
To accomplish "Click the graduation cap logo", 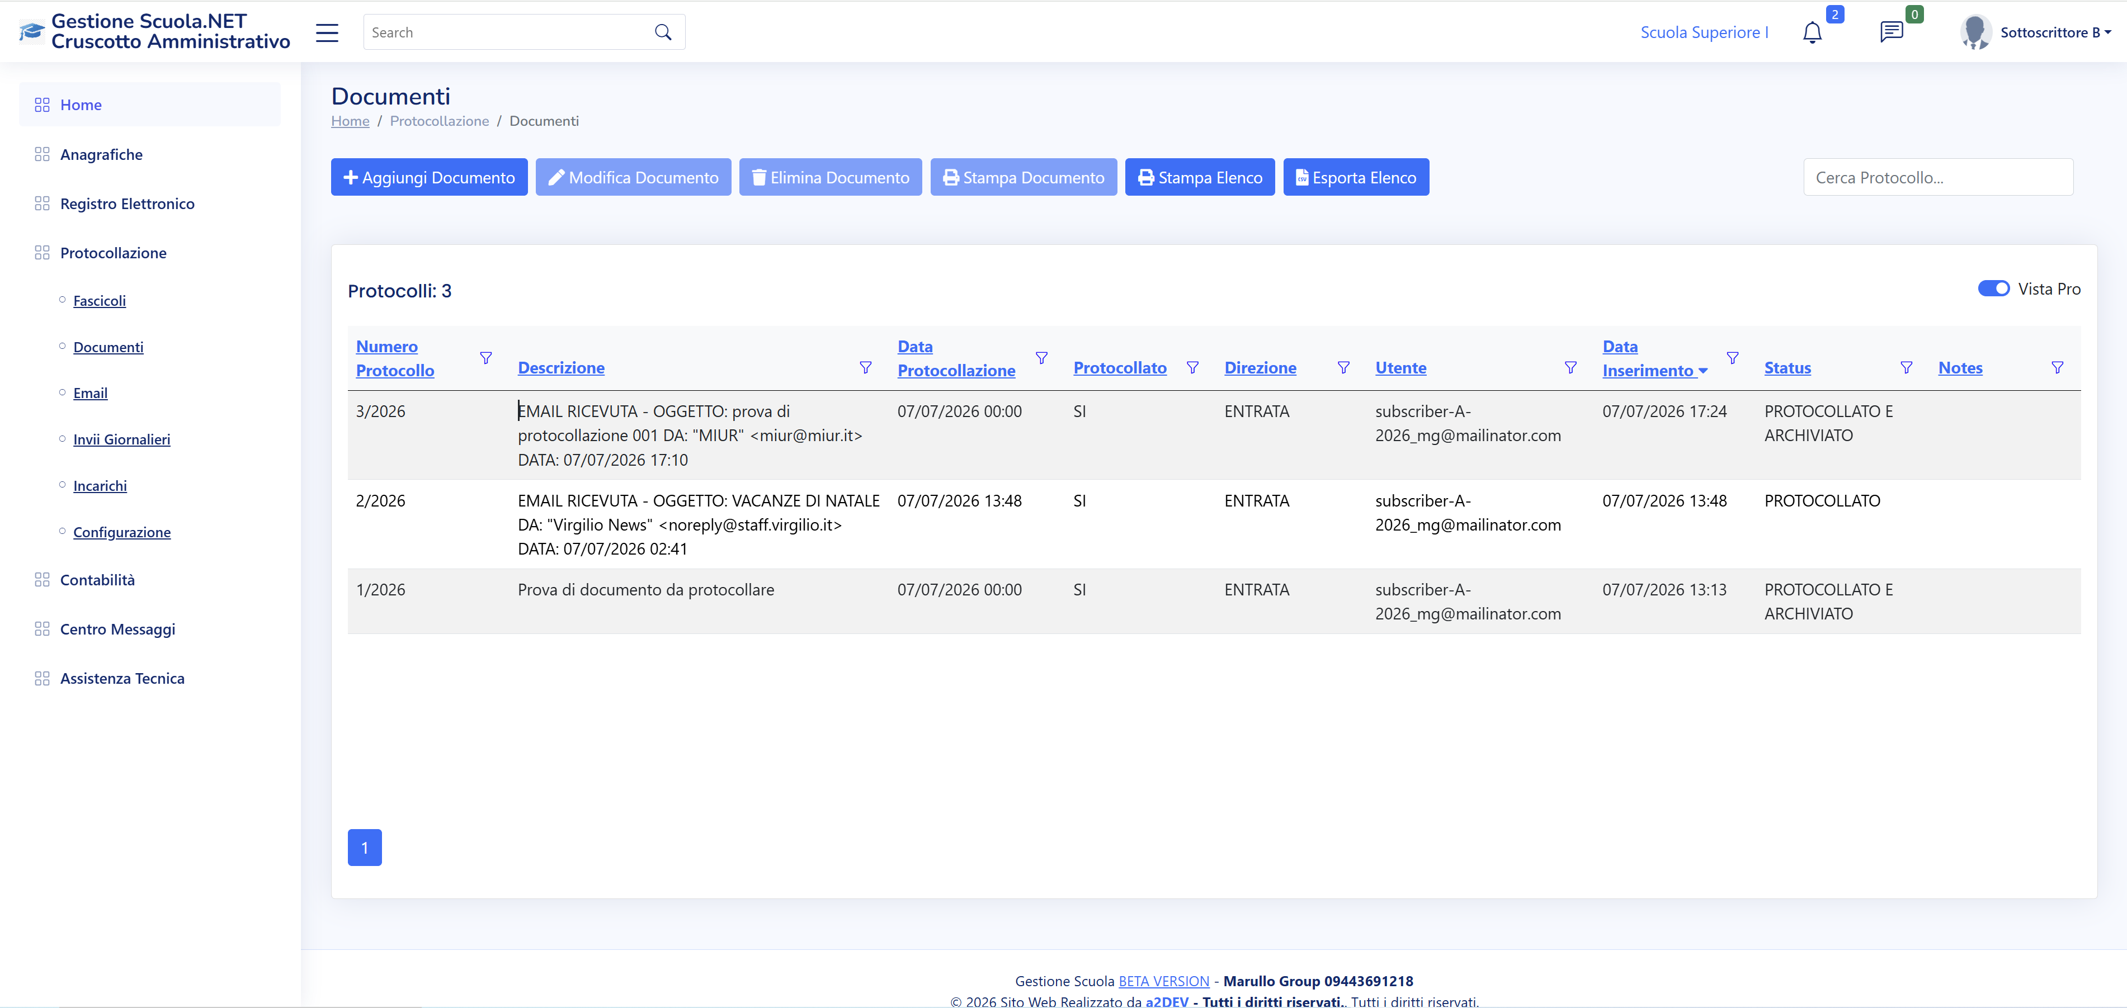I will [x=31, y=31].
